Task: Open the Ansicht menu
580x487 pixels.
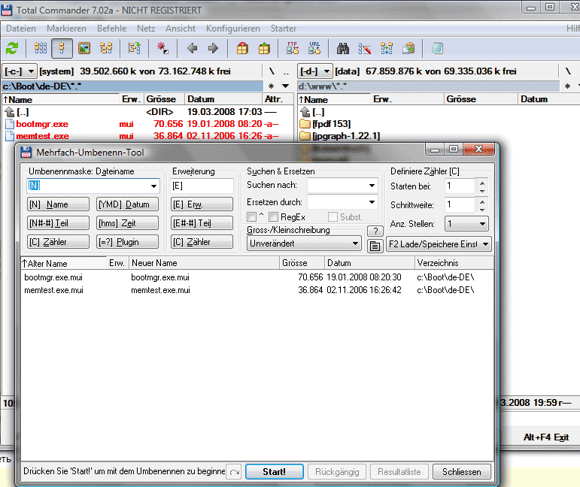Action: 181,29
